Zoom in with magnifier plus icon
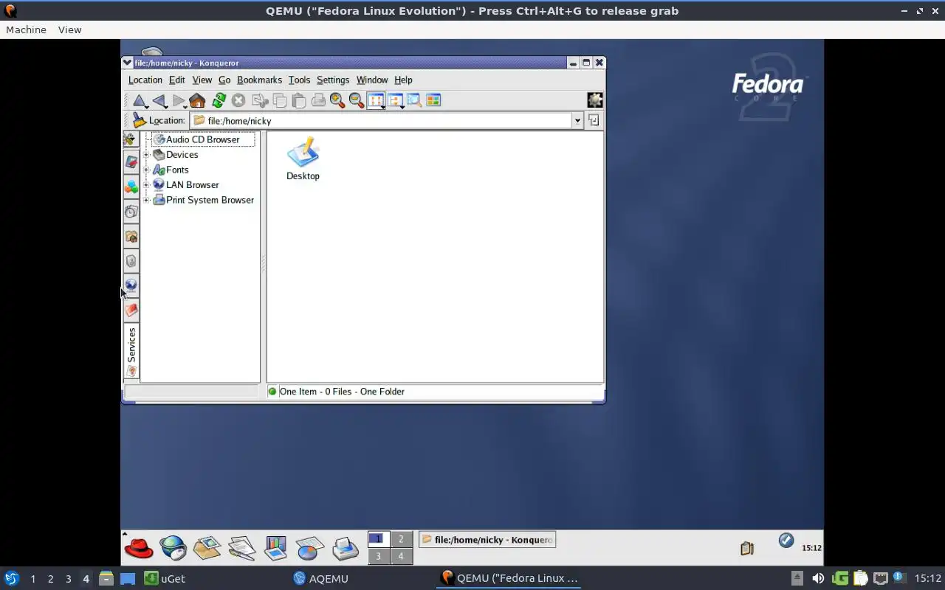 (x=337, y=100)
